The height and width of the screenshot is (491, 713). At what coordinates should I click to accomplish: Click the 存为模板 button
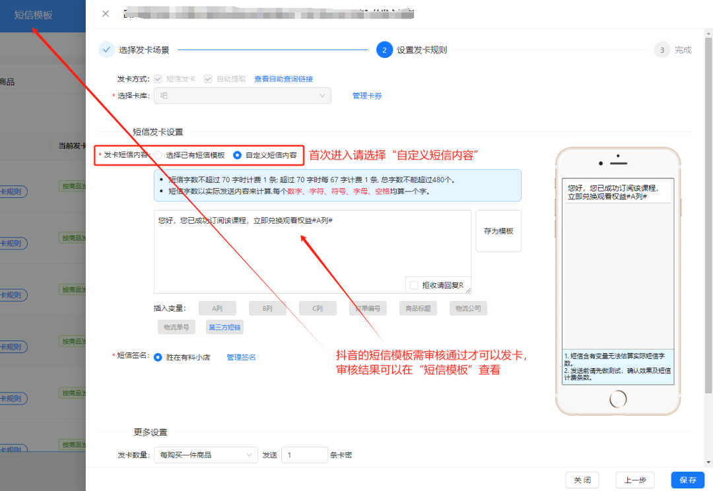coord(498,231)
